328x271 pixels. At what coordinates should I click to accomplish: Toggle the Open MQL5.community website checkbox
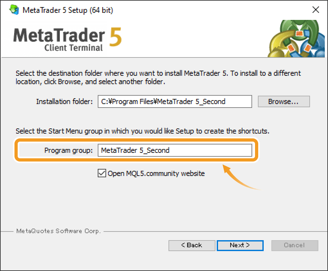[102, 173]
